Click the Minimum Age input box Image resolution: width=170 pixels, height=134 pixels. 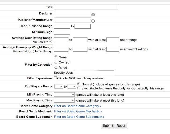click(62, 32)
